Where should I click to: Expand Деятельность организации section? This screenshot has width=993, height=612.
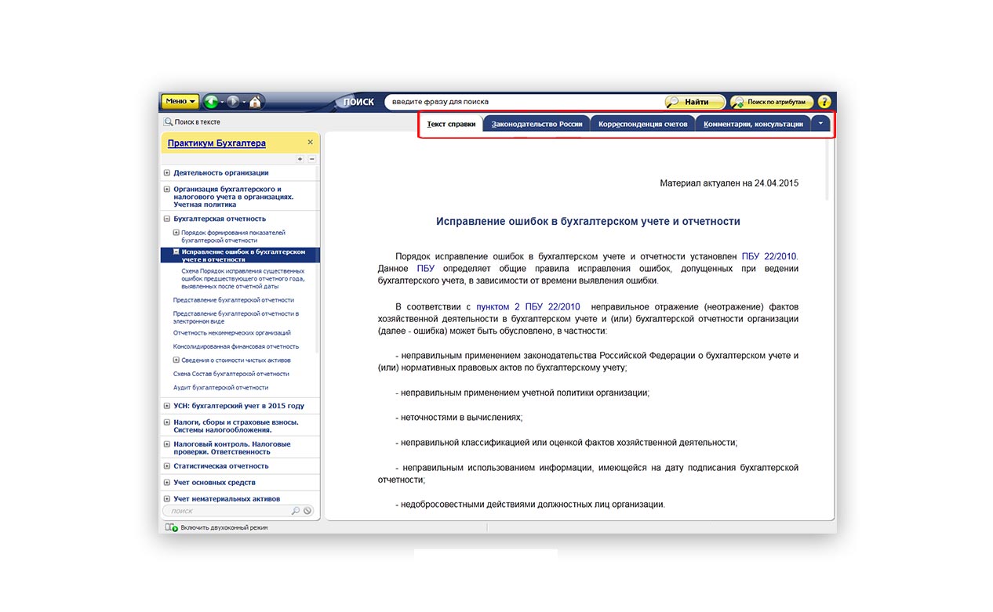coord(166,172)
